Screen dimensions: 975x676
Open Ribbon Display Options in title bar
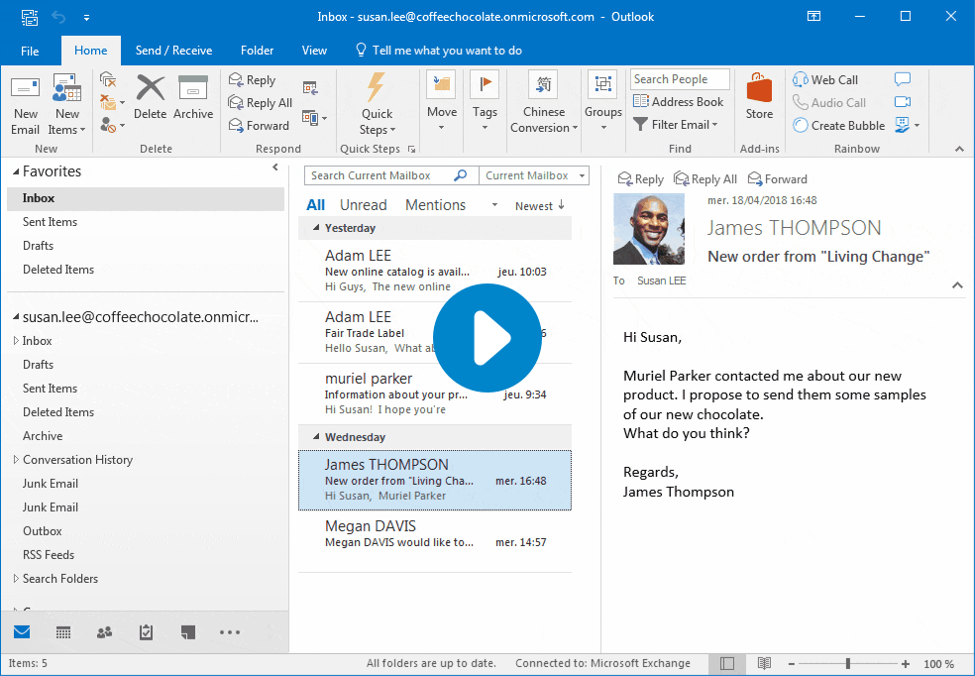tap(813, 17)
